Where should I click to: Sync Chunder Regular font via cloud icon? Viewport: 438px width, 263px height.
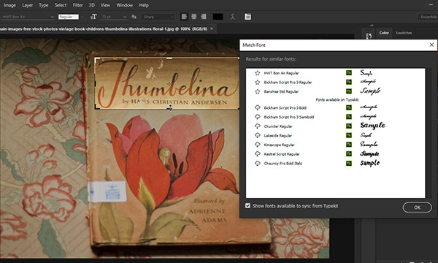(x=257, y=126)
